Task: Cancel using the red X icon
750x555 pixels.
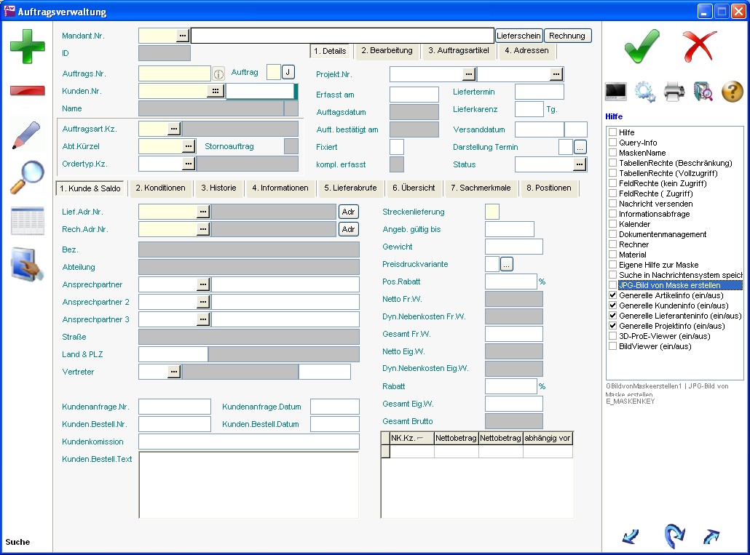Action: (700, 47)
